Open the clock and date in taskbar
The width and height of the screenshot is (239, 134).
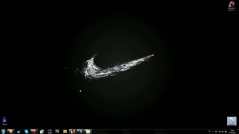[x=232, y=131]
